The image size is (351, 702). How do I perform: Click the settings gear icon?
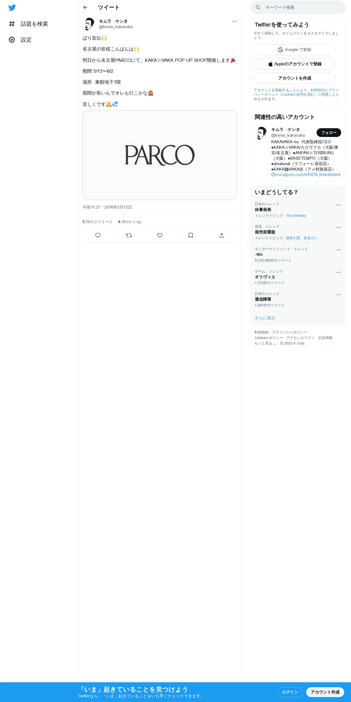click(12, 40)
